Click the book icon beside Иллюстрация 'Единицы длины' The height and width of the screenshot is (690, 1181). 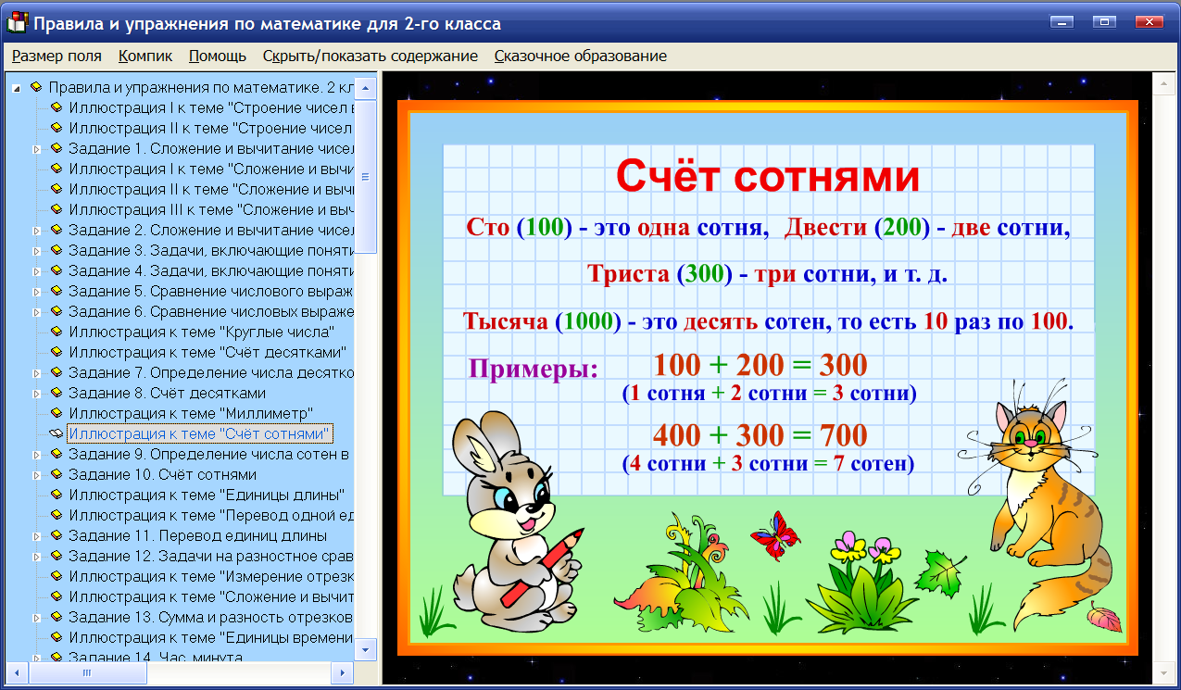point(58,494)
